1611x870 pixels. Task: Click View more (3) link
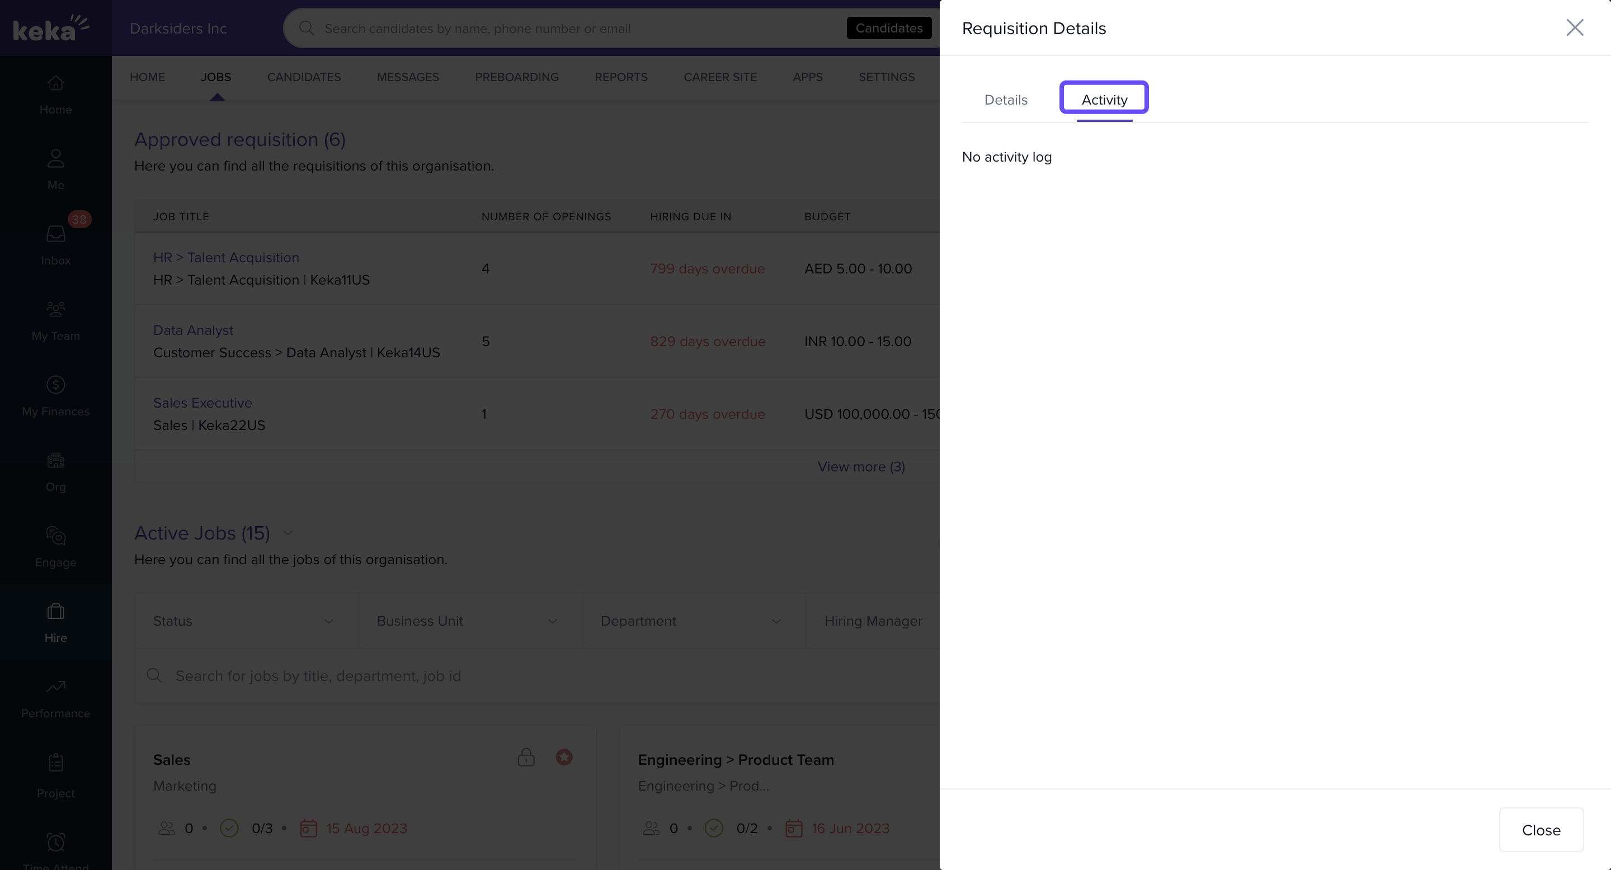click(x=860, y=467)
